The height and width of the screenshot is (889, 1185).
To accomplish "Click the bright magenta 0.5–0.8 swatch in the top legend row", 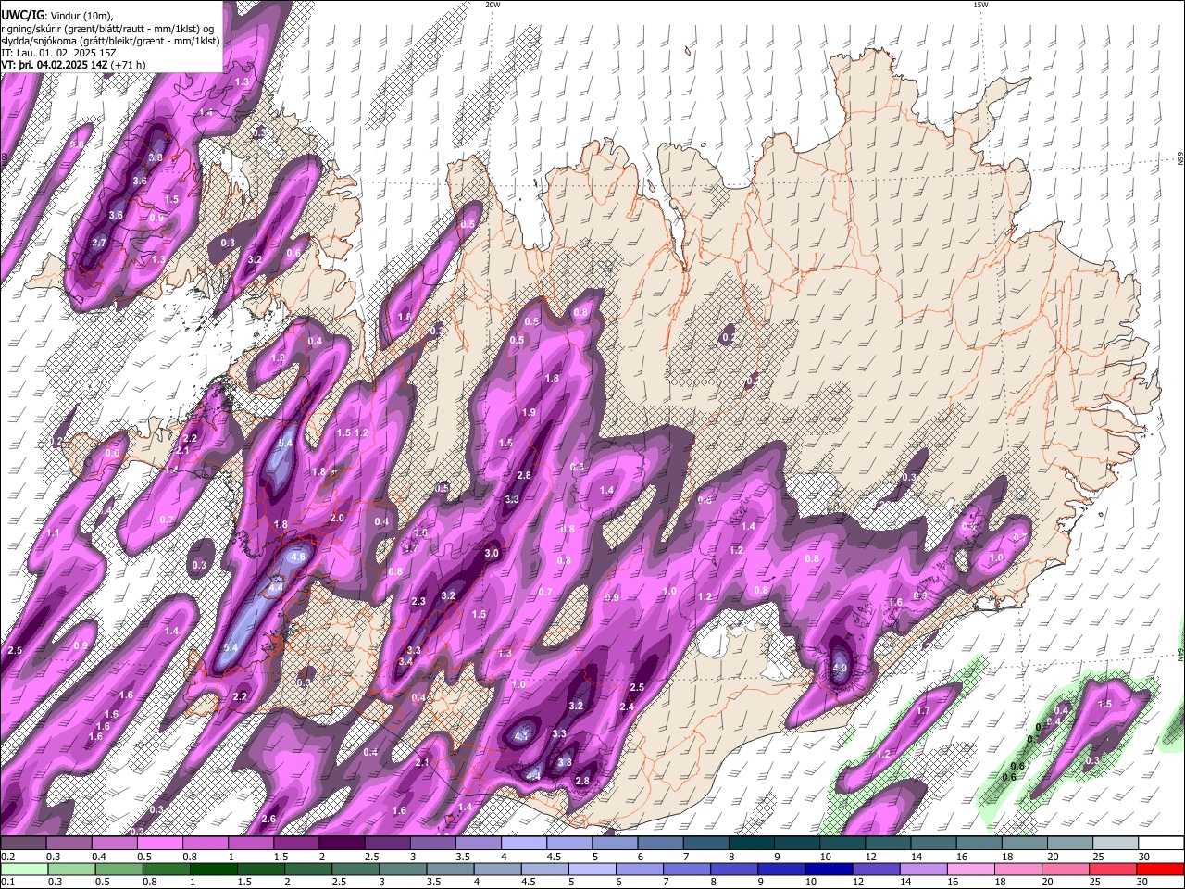I will pos(160,844).
